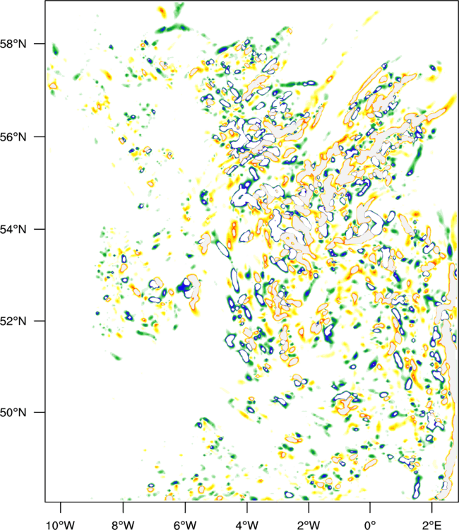The width and height of the screenshot is (459, 530).
Task: Click the 4°W longitude label
Action: (x=247, y=525)
